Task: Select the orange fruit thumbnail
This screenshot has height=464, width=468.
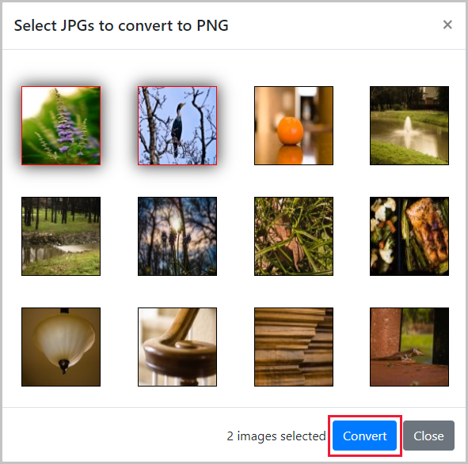Action: point(294,126)
